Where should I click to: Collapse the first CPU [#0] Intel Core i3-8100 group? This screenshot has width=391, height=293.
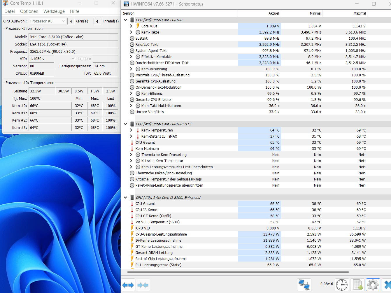coord(125,20)
